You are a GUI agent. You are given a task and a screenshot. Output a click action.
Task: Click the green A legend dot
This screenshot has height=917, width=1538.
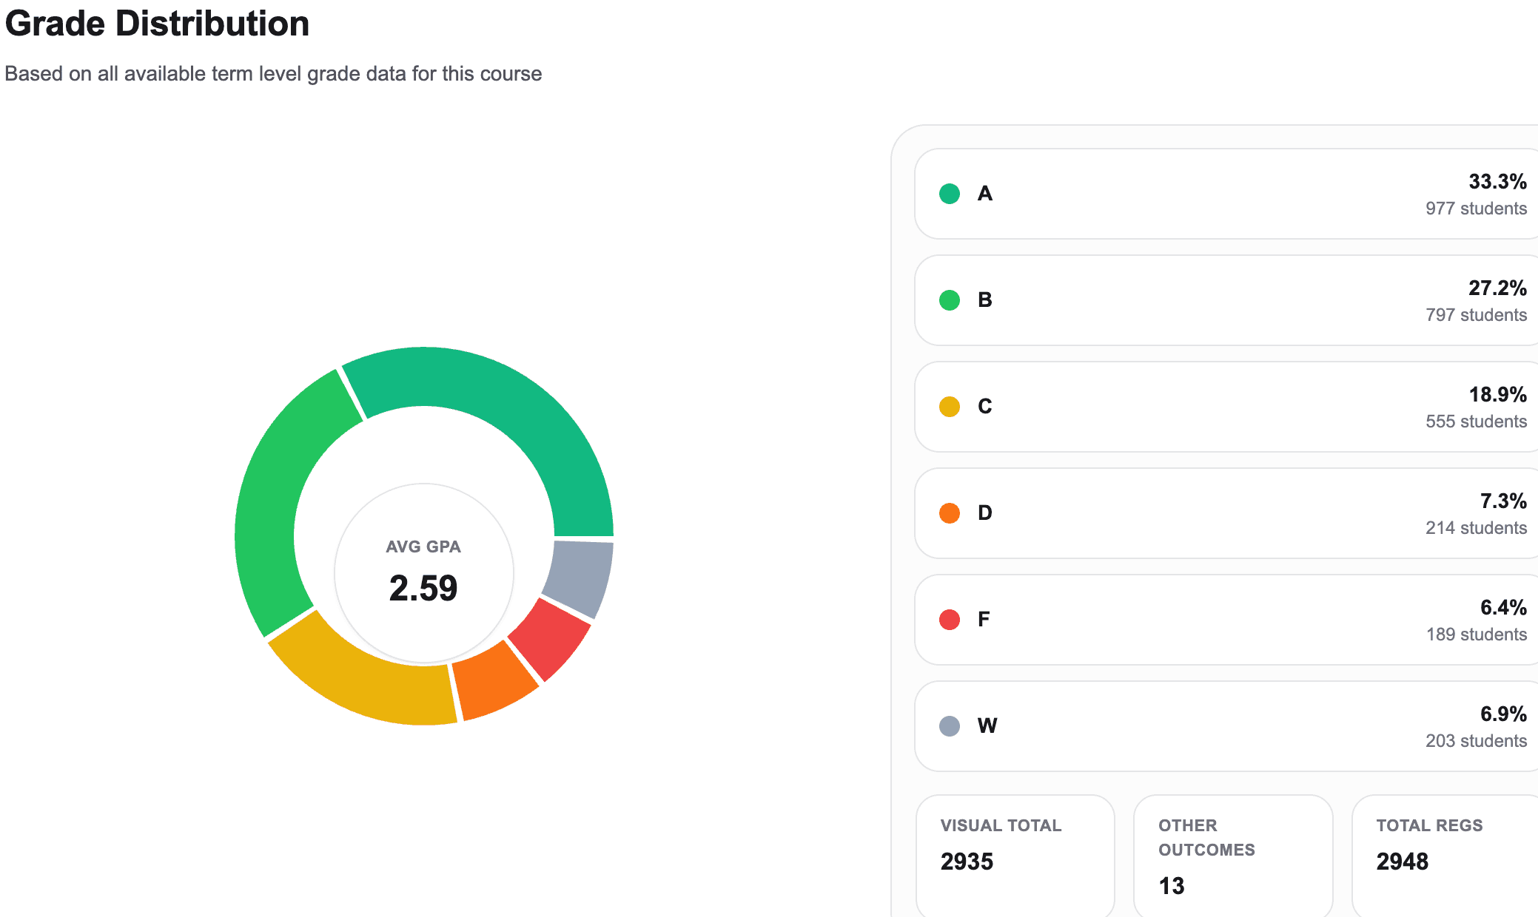pyautogui.click(x=949, y=193)
